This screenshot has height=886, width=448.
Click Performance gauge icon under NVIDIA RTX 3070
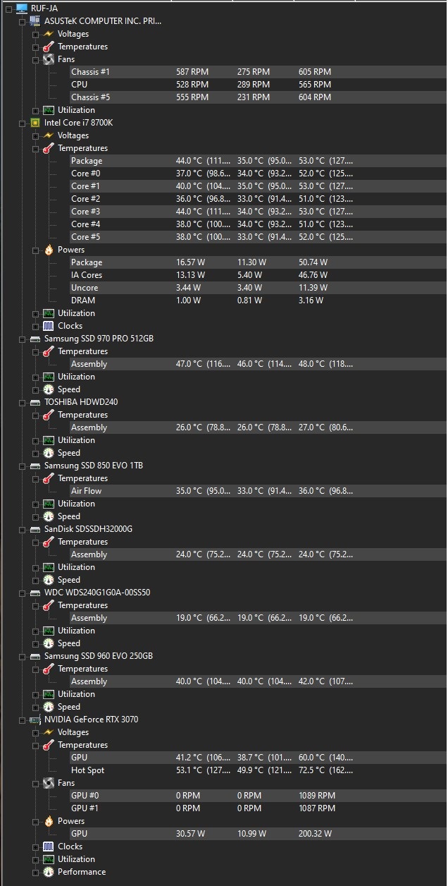tap(49, 872)
